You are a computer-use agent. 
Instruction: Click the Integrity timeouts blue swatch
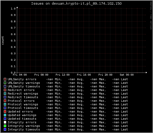tap(5, 129)
